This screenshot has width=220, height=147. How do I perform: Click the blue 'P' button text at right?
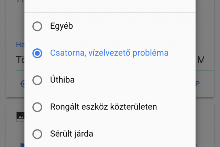(x=198, y=84)
